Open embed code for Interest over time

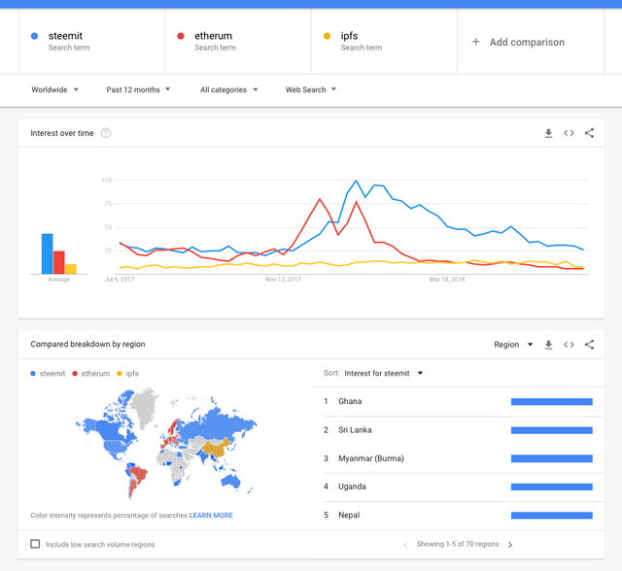pos(569,133)
